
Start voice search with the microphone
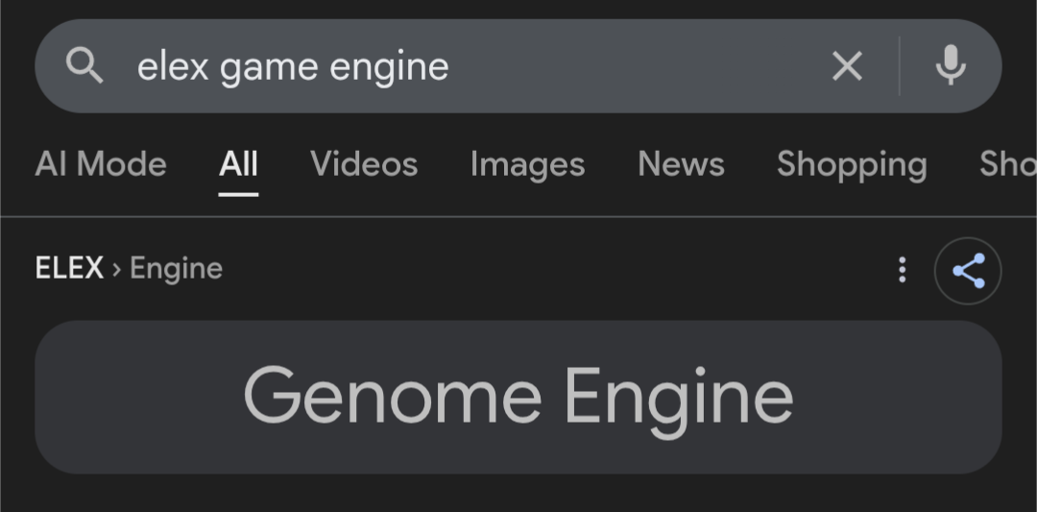(950, 66)
